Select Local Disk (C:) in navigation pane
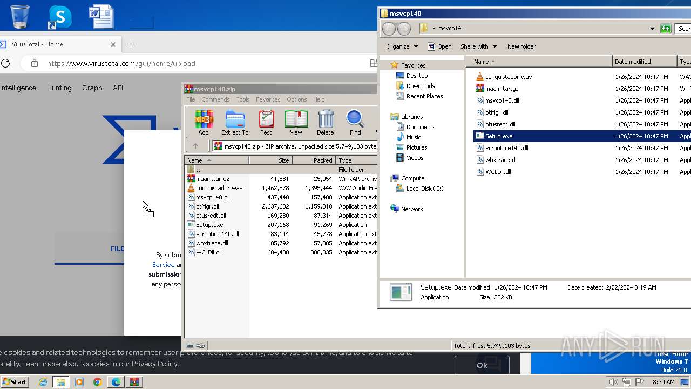Image resolution: width=691 pixels, height=389 pixels. tap(425, 189)
